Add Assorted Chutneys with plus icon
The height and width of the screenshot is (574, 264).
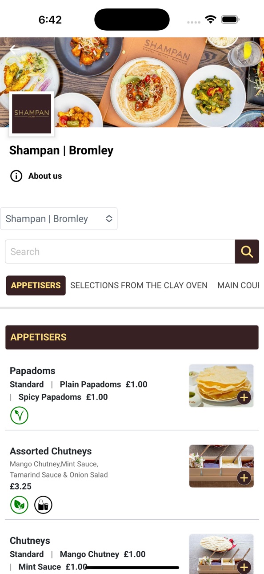pos(244,478)
